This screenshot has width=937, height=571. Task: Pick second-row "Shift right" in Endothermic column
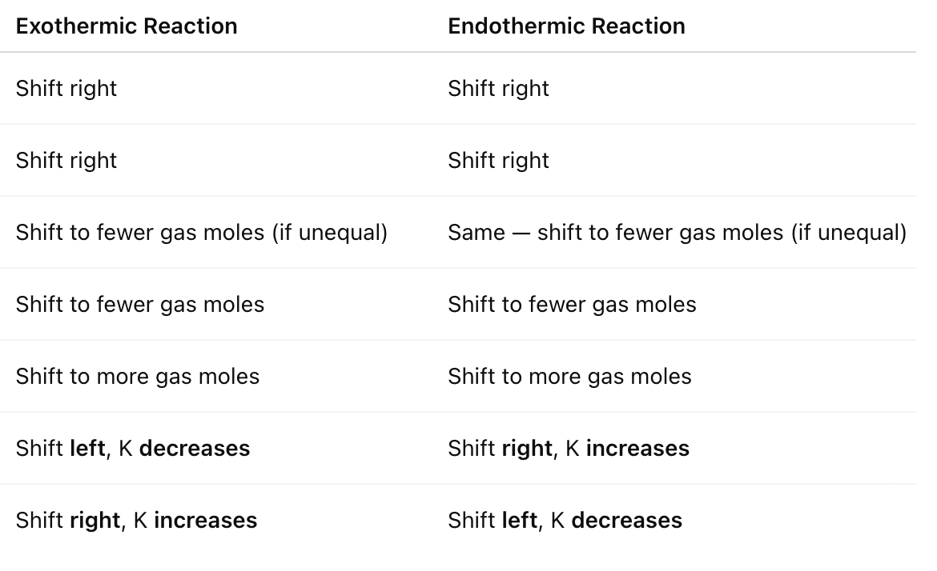point(498,160)
